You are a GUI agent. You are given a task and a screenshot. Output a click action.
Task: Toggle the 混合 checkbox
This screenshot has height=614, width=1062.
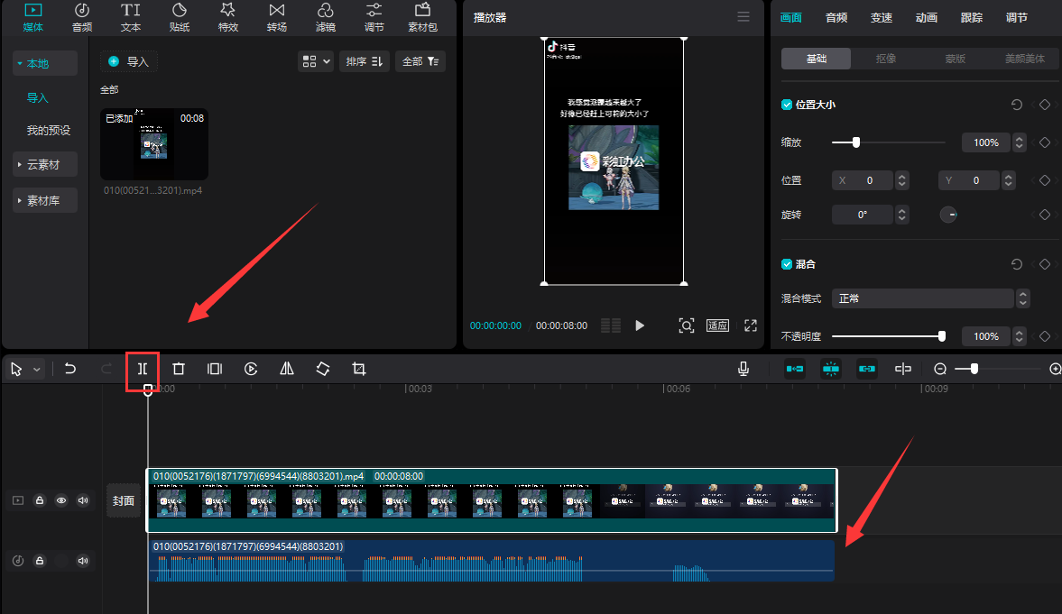click(787, 264)
